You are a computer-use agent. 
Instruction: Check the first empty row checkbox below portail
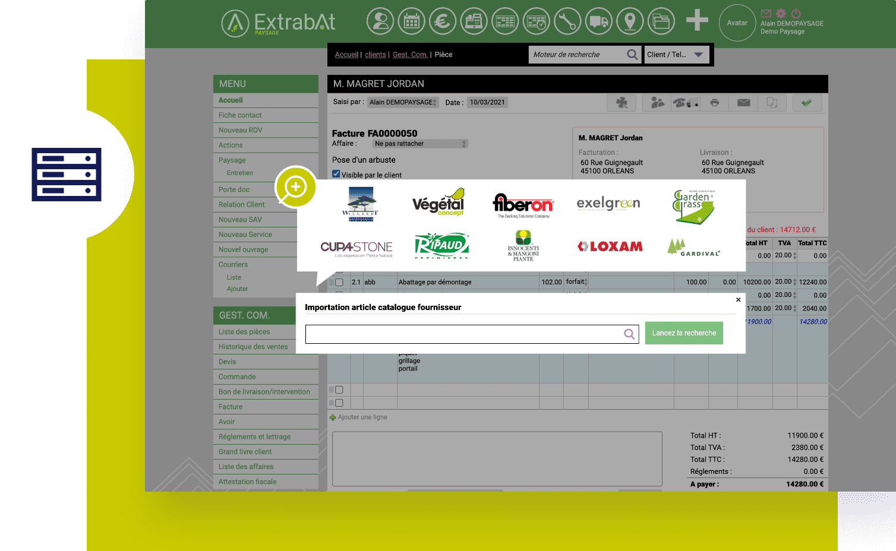click(x=339, y=390)
